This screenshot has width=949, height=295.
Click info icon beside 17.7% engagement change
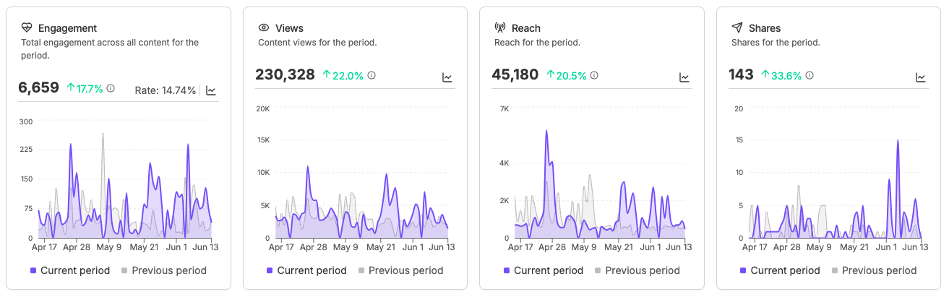click(x=111, y=88)
